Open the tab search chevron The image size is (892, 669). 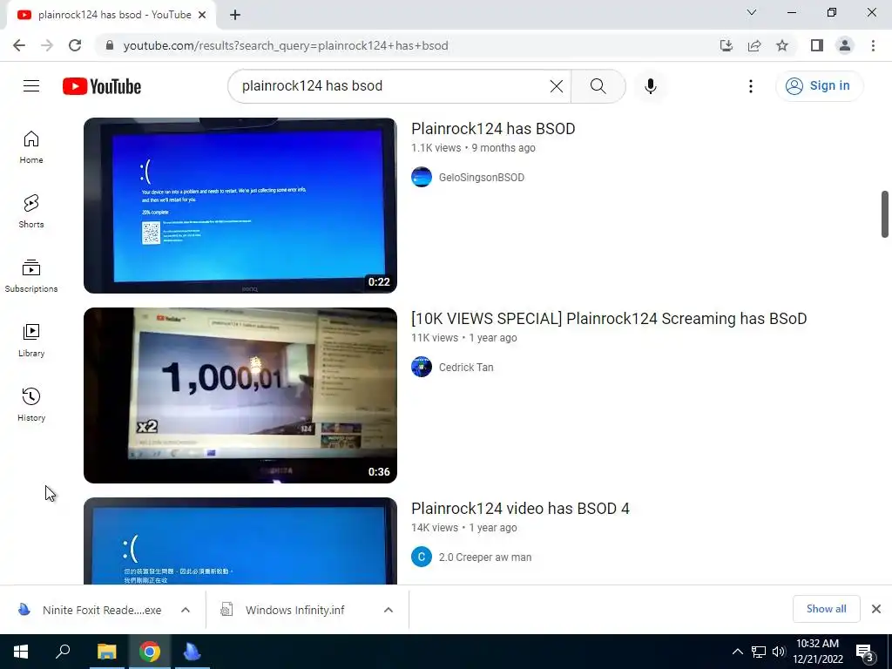752,12
